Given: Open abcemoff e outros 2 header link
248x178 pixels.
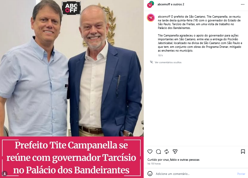Looking at the screenshot, I should [171, 4].
